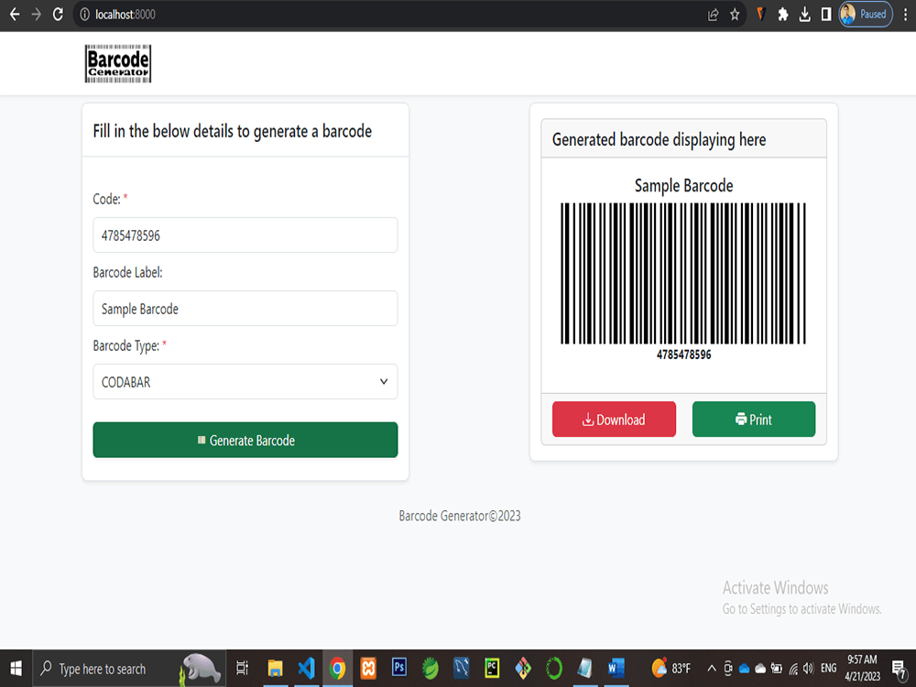Open Microsoft Word from the taskbar
The height and width of the screenshot is (687, 916).
(x=616, y=668)
